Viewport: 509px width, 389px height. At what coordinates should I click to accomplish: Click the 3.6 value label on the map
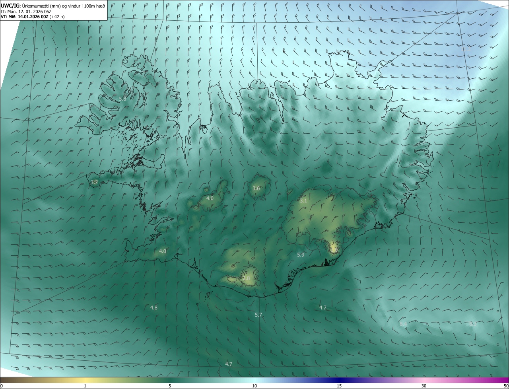point(256,189)
